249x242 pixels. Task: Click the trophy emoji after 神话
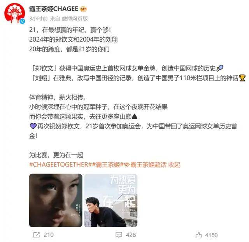(x=242, y=78)
